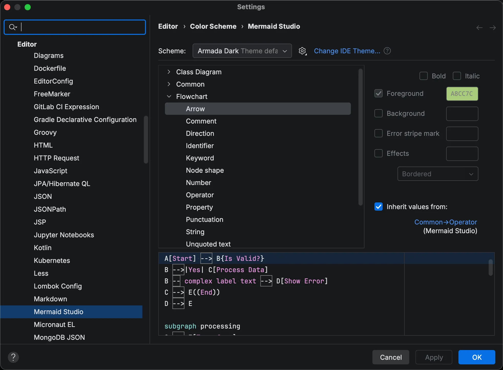Click the Change IDE Theme link

pyautogui.click(x=347, y=51)
